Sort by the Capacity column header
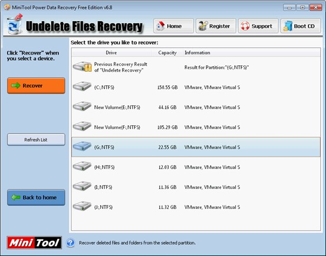Screen dimensions: 326x256 click(x=167, y=53)
